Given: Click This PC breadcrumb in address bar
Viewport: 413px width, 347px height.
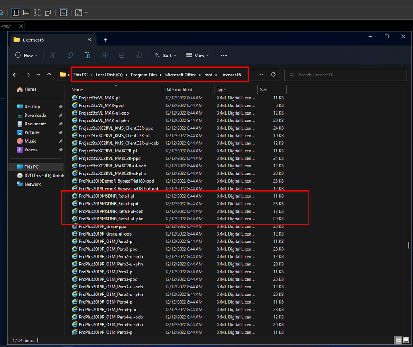Looking at the screenshot, I should (80, 75).
